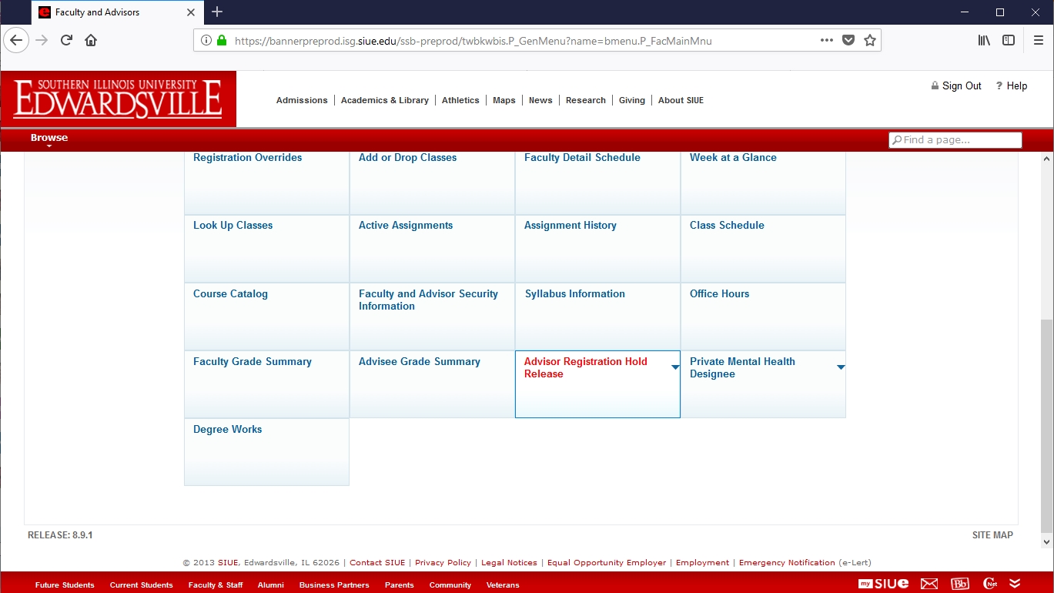The height and width of the screenshot is (593, 1054).
Task: Click the mySIUe logo in footer
Action: pyautogui.click(x=884, y=584)
